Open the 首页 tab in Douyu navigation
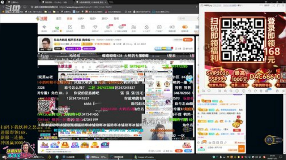Screen dimensions: 286x160 coord(58,19)
